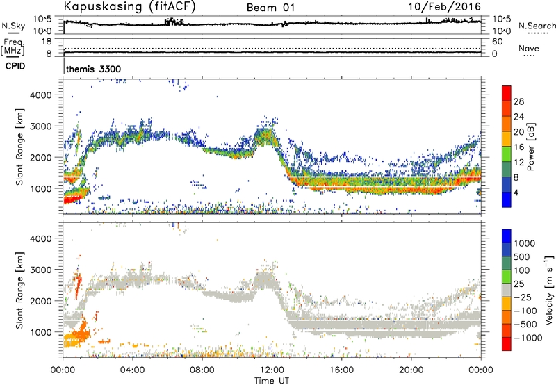
Task: Click the 'Power [dB]' colorbar label
Action: click(530, 147)
